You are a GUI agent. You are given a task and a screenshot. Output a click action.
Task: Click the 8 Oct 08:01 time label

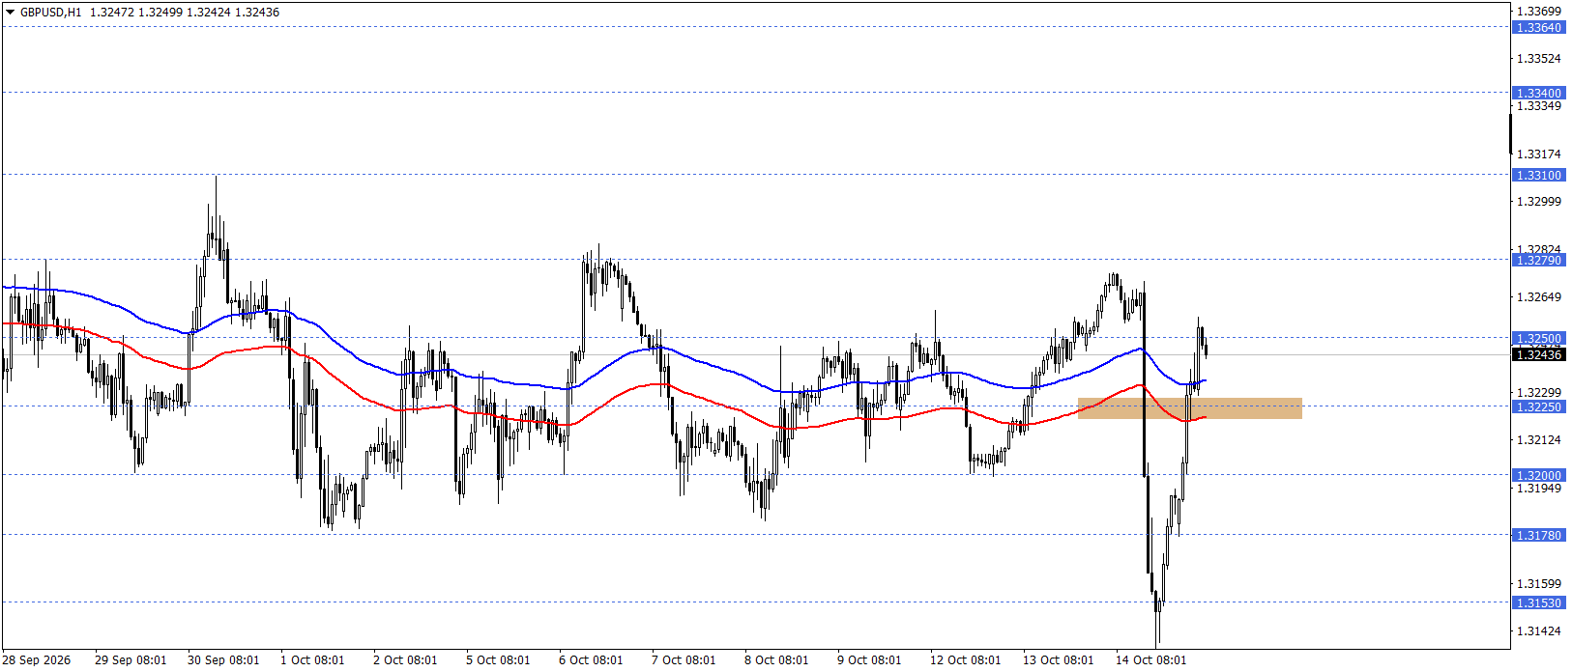[776, 660]
